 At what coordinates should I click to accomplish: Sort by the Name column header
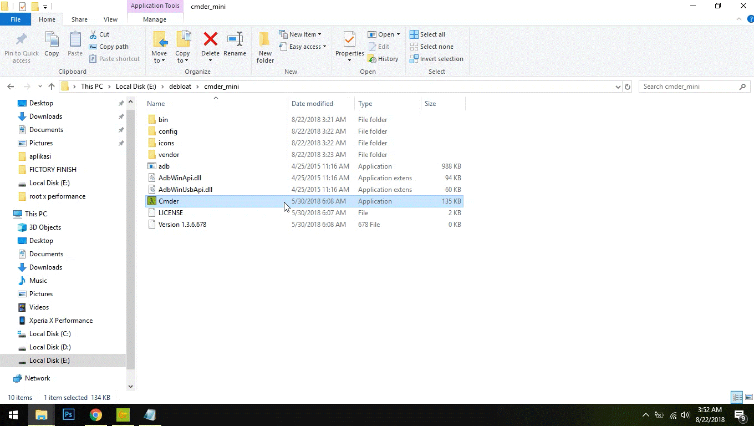pyautogui.click(x=156, y=104)
